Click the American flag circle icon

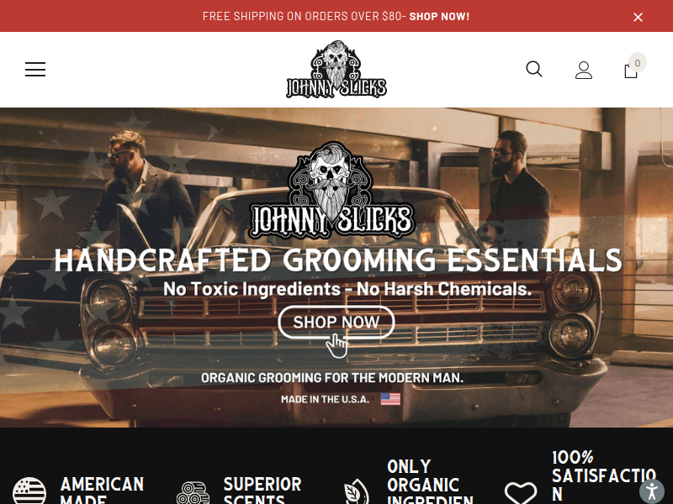click(29, 491)
